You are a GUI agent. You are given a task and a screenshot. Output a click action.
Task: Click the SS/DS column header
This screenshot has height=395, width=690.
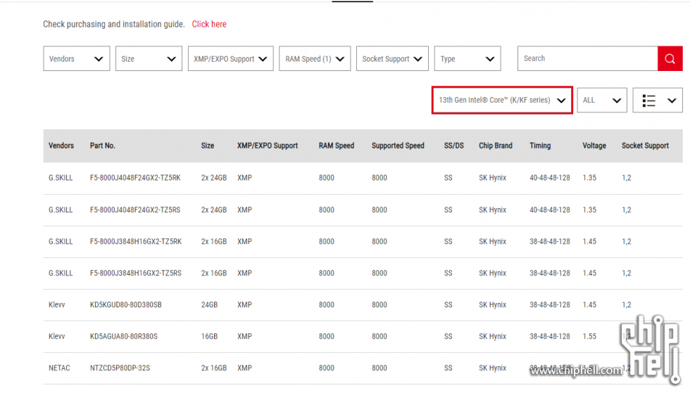point(453,145)
